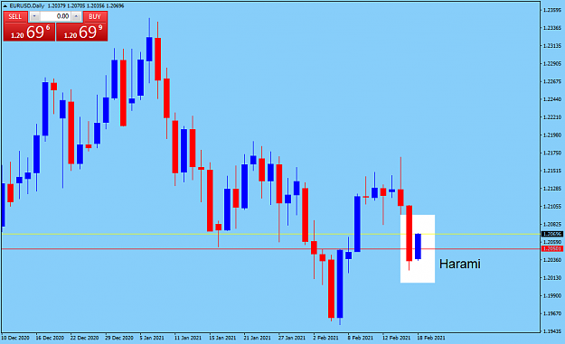Decrease trade volume with the down arrow
This screenshot has width=565, height=344.
click(x=34, y=16)
